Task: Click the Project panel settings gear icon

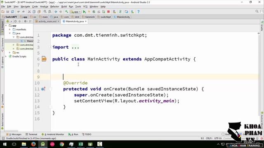Action: [x=25, y=21]
